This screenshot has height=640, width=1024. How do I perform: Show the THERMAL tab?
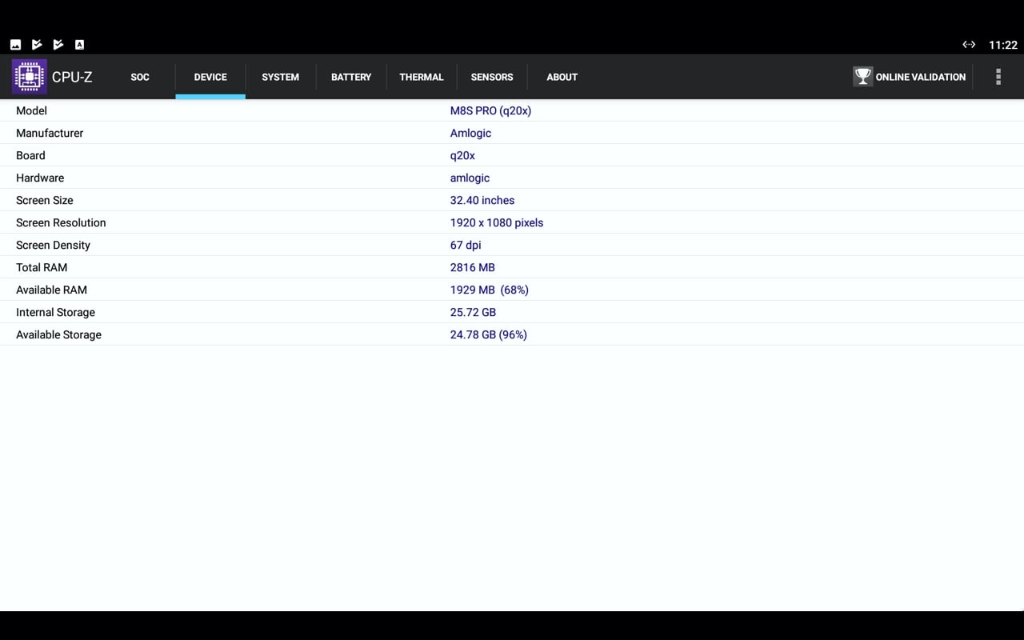coord(422,77)
